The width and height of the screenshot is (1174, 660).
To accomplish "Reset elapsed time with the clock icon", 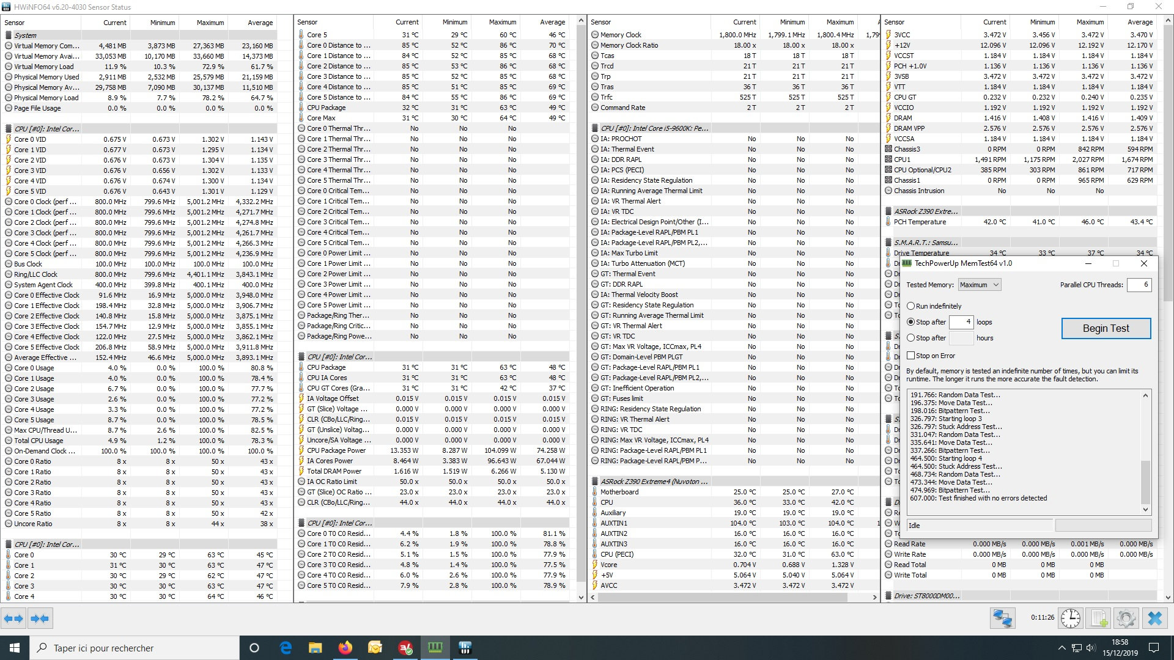I will [1070, 618].
